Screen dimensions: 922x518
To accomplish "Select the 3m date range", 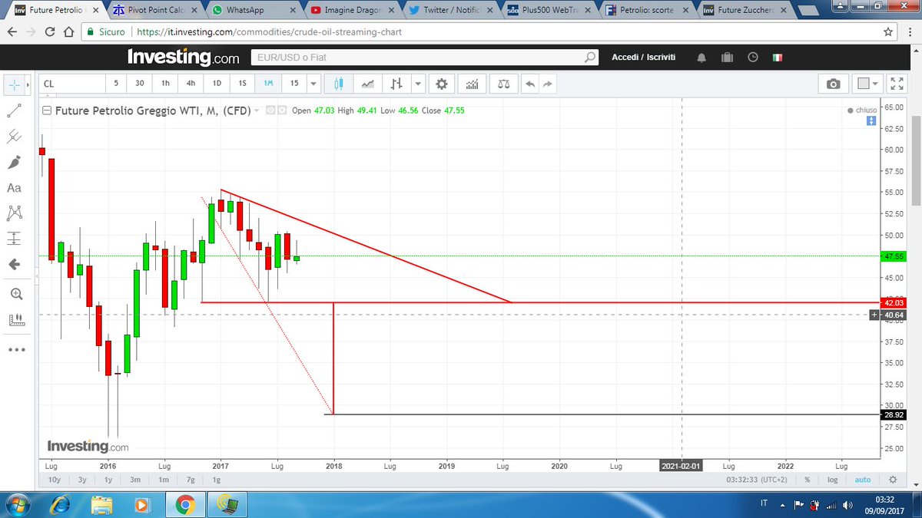I will [x=134, y=479].
